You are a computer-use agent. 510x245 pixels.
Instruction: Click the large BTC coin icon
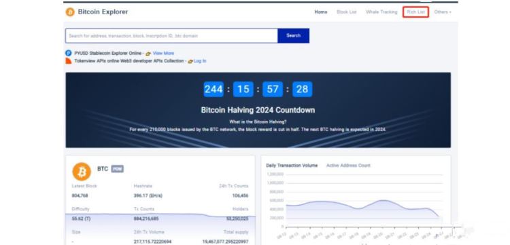[x=82, y=172]
